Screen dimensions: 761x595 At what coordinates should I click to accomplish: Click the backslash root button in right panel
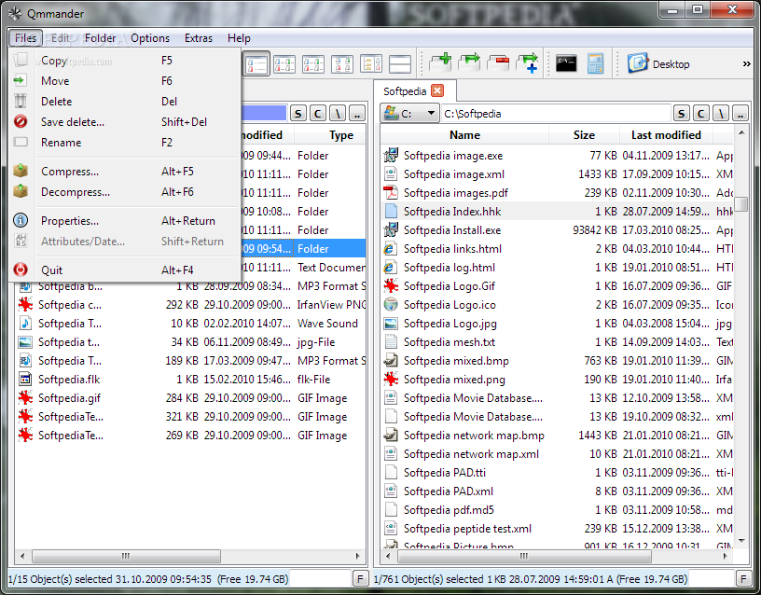point(721,114)
